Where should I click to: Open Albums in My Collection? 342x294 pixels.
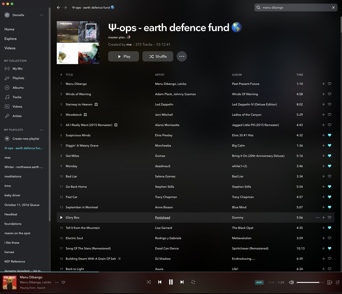click(18, 88)
